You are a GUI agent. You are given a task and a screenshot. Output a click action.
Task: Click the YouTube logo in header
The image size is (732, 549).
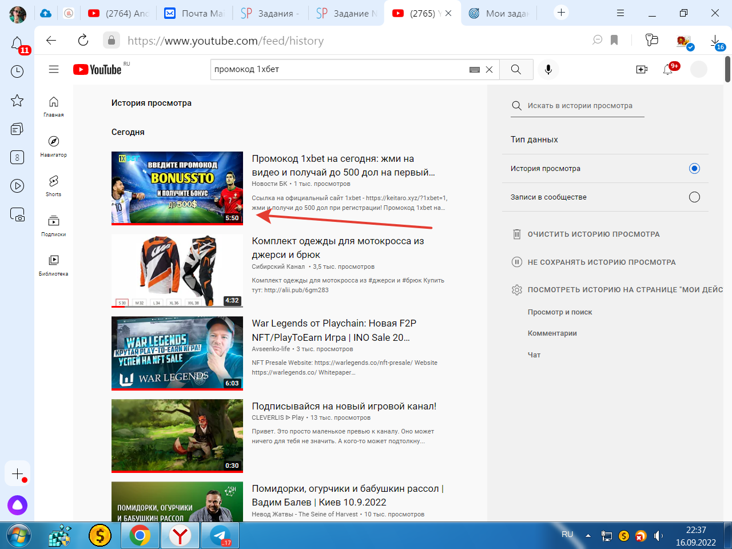pos(97,70)
